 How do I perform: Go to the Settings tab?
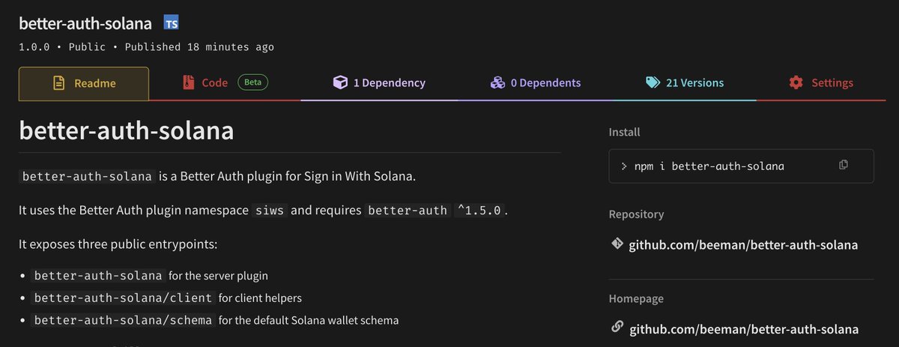click(822, 83)
